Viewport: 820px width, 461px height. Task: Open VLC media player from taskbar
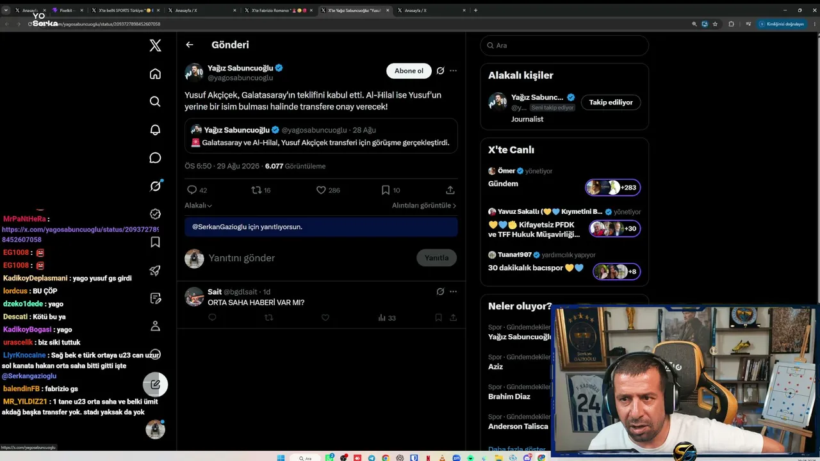point(441,458)
